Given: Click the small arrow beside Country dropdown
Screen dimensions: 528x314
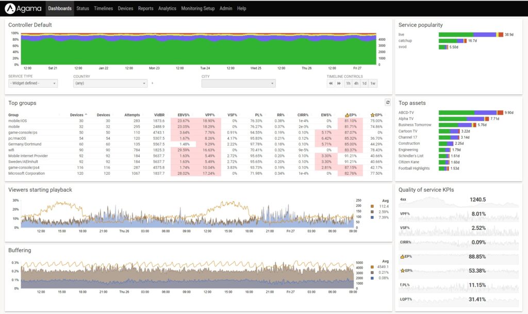Looking at the screenshot, I should [153, 83].
